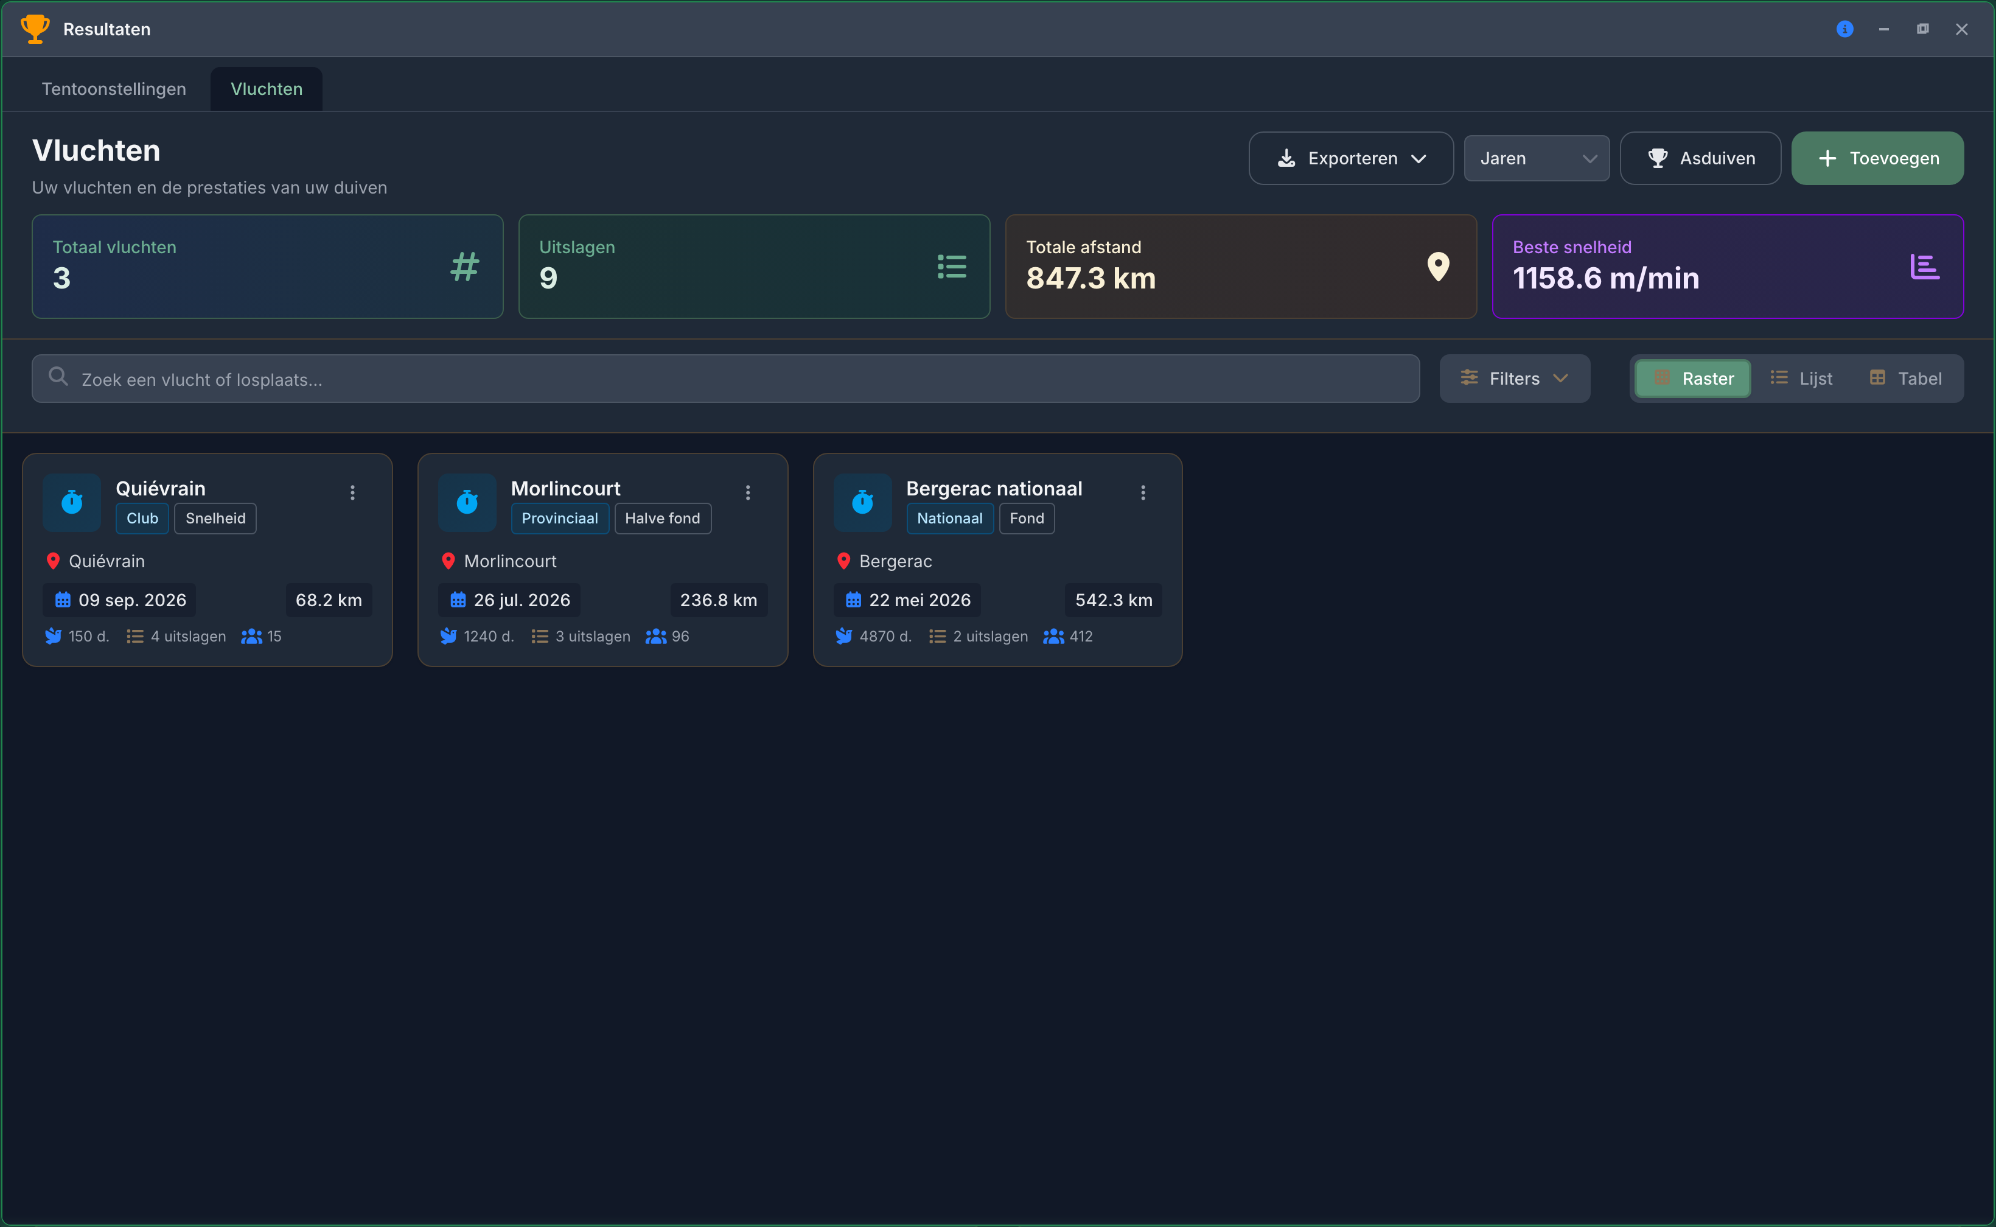Click the stopwatch icon on Quiévrain card
The height and width of the screenshot is (1227, 1996).
point(71,502)
